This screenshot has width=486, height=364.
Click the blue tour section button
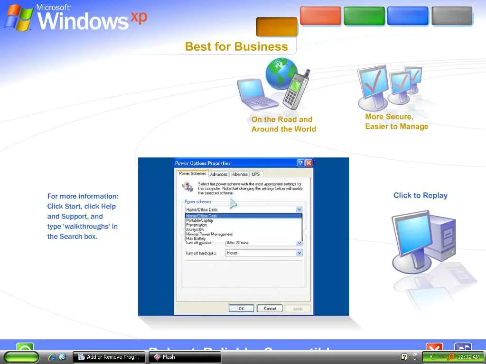[x=408, y=16]
